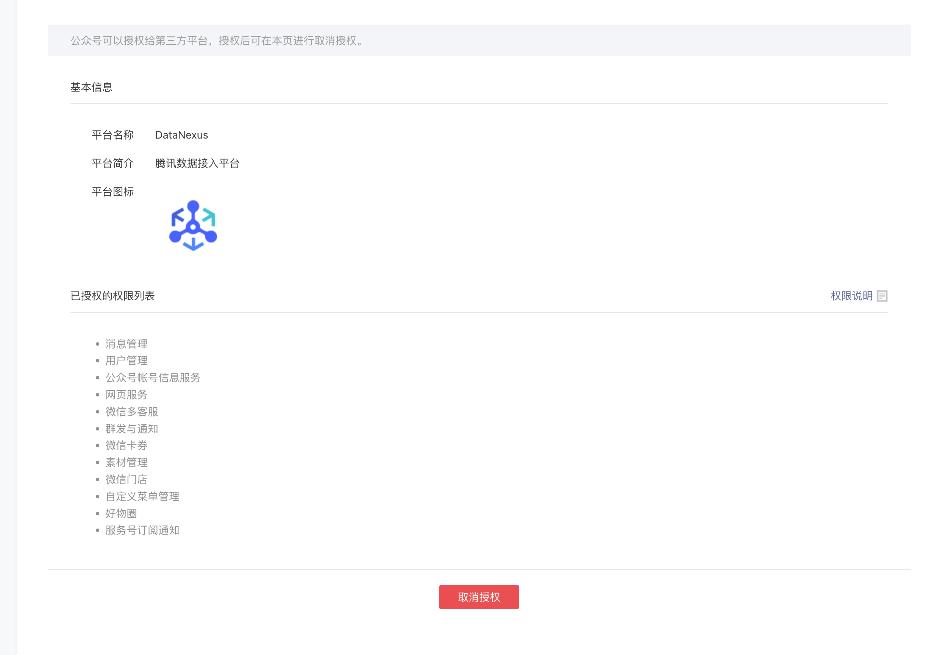Click the 消息管理 permission item
This screenshot has width=925, height=655.
126,344
